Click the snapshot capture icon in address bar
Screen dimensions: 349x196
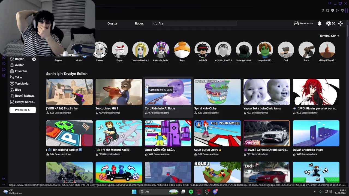(x=327, y=10)
